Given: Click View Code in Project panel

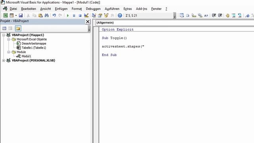Looking at the screenshot, I should [x=4, y=28].
